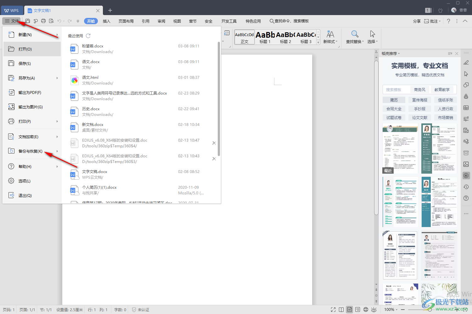The image size is (472, 314).
Task: Switch to reading layout view icon
Action: click(x=341, y=310)
